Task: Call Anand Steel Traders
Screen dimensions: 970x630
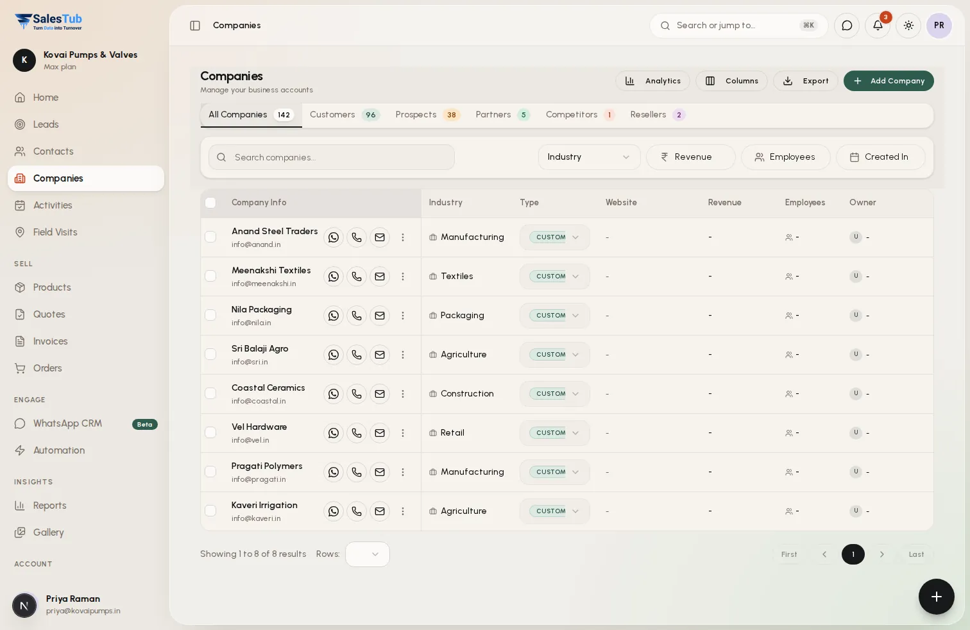Action: [x=357, y=237]
